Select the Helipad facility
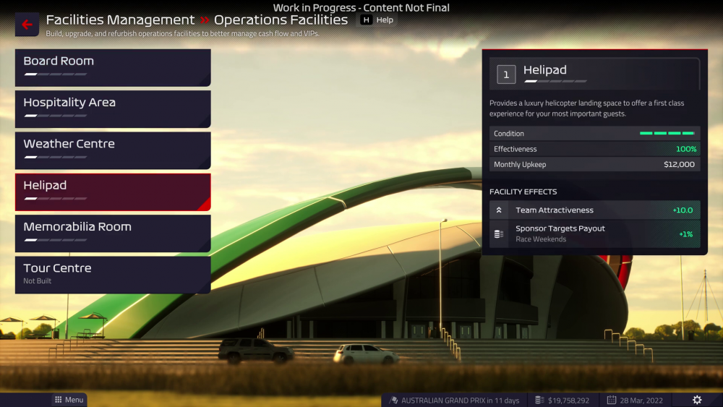Viewport: 723px width, 407px height. 113,192
